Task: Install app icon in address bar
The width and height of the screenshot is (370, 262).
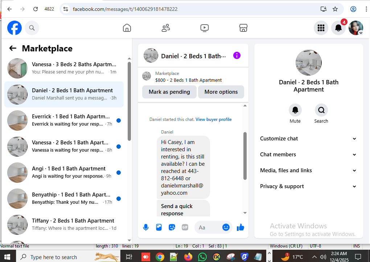Action: click(324, 9)
